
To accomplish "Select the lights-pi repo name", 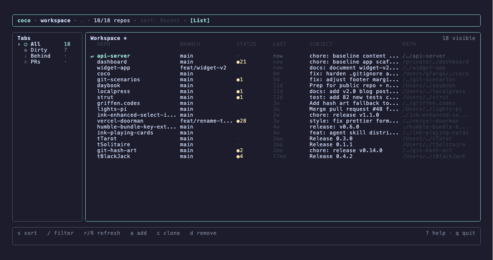I will [112, 109].
